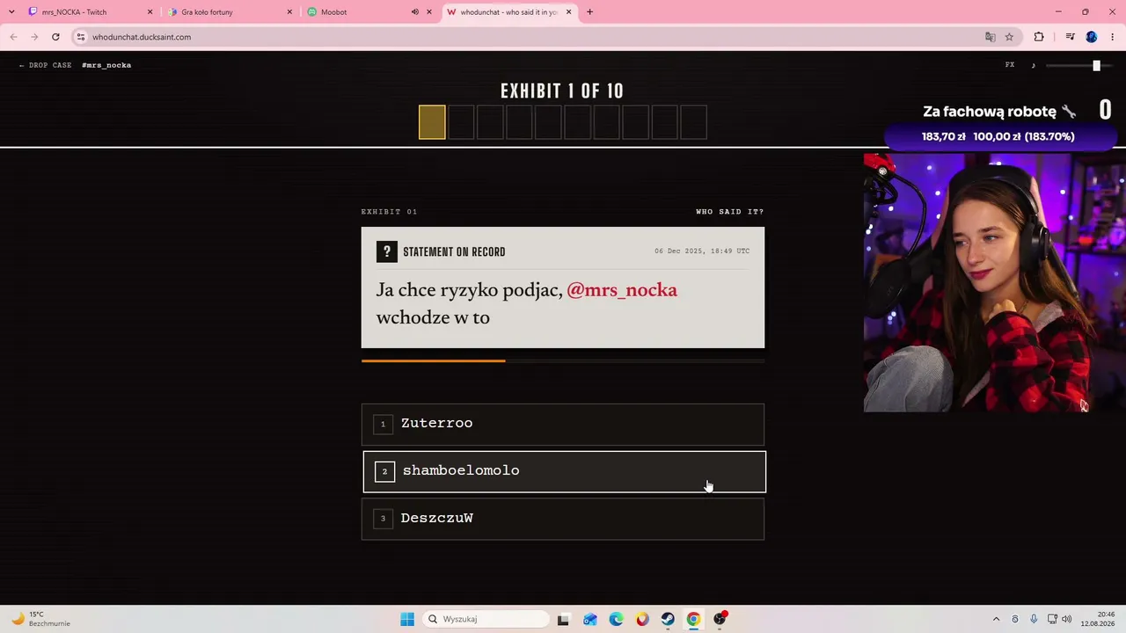1126x633 pixels.
Task: Click the #mrs_nocka channel label
Action: click(x=106, y=65)
